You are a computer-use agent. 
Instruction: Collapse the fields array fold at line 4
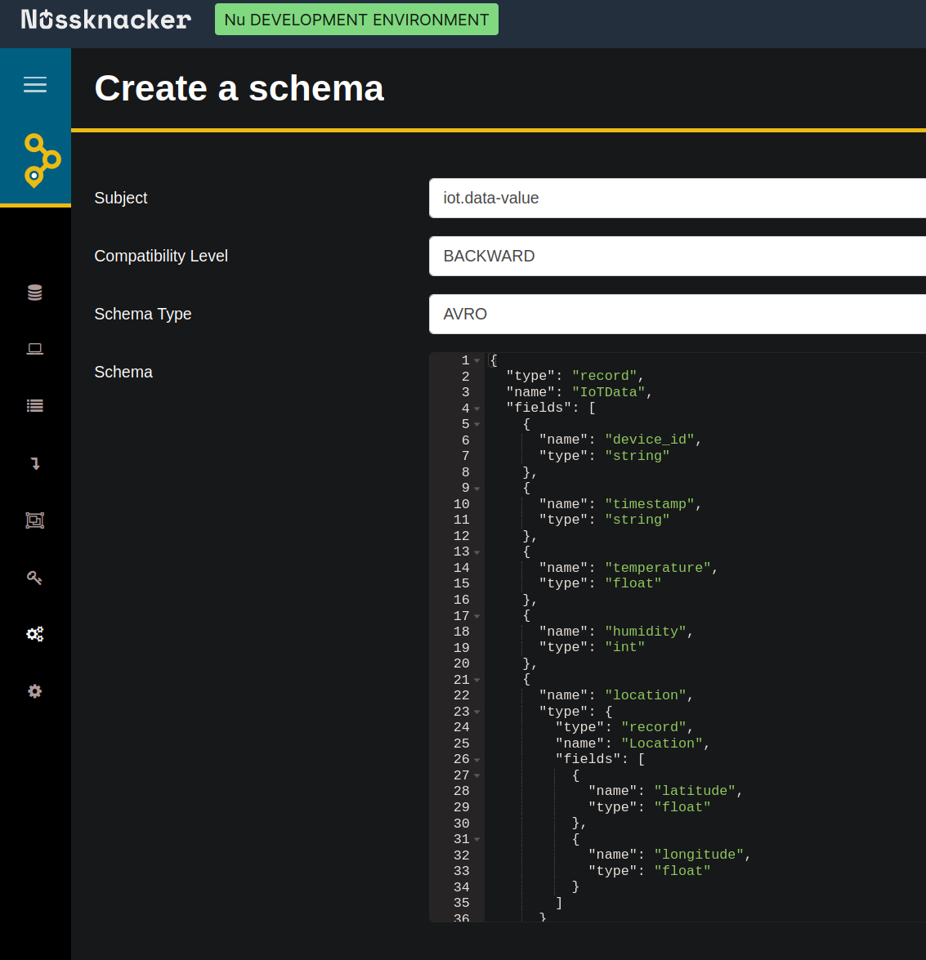coord(477,409)
